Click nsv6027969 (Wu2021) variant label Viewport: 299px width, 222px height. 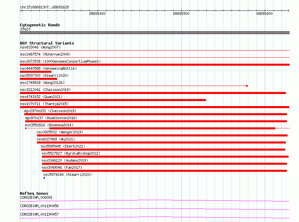56,139
